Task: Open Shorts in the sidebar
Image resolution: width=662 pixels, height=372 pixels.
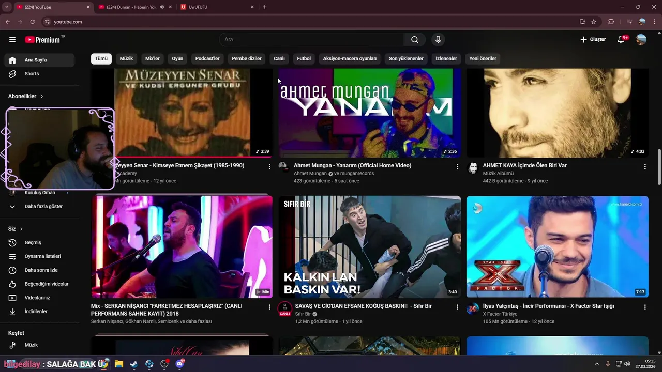Action: [x=39, y=74]
